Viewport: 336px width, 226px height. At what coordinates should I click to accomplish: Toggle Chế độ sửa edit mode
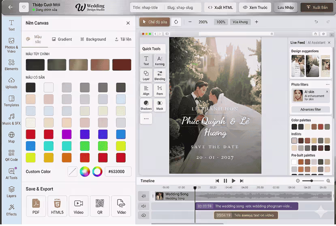point(154,22)
